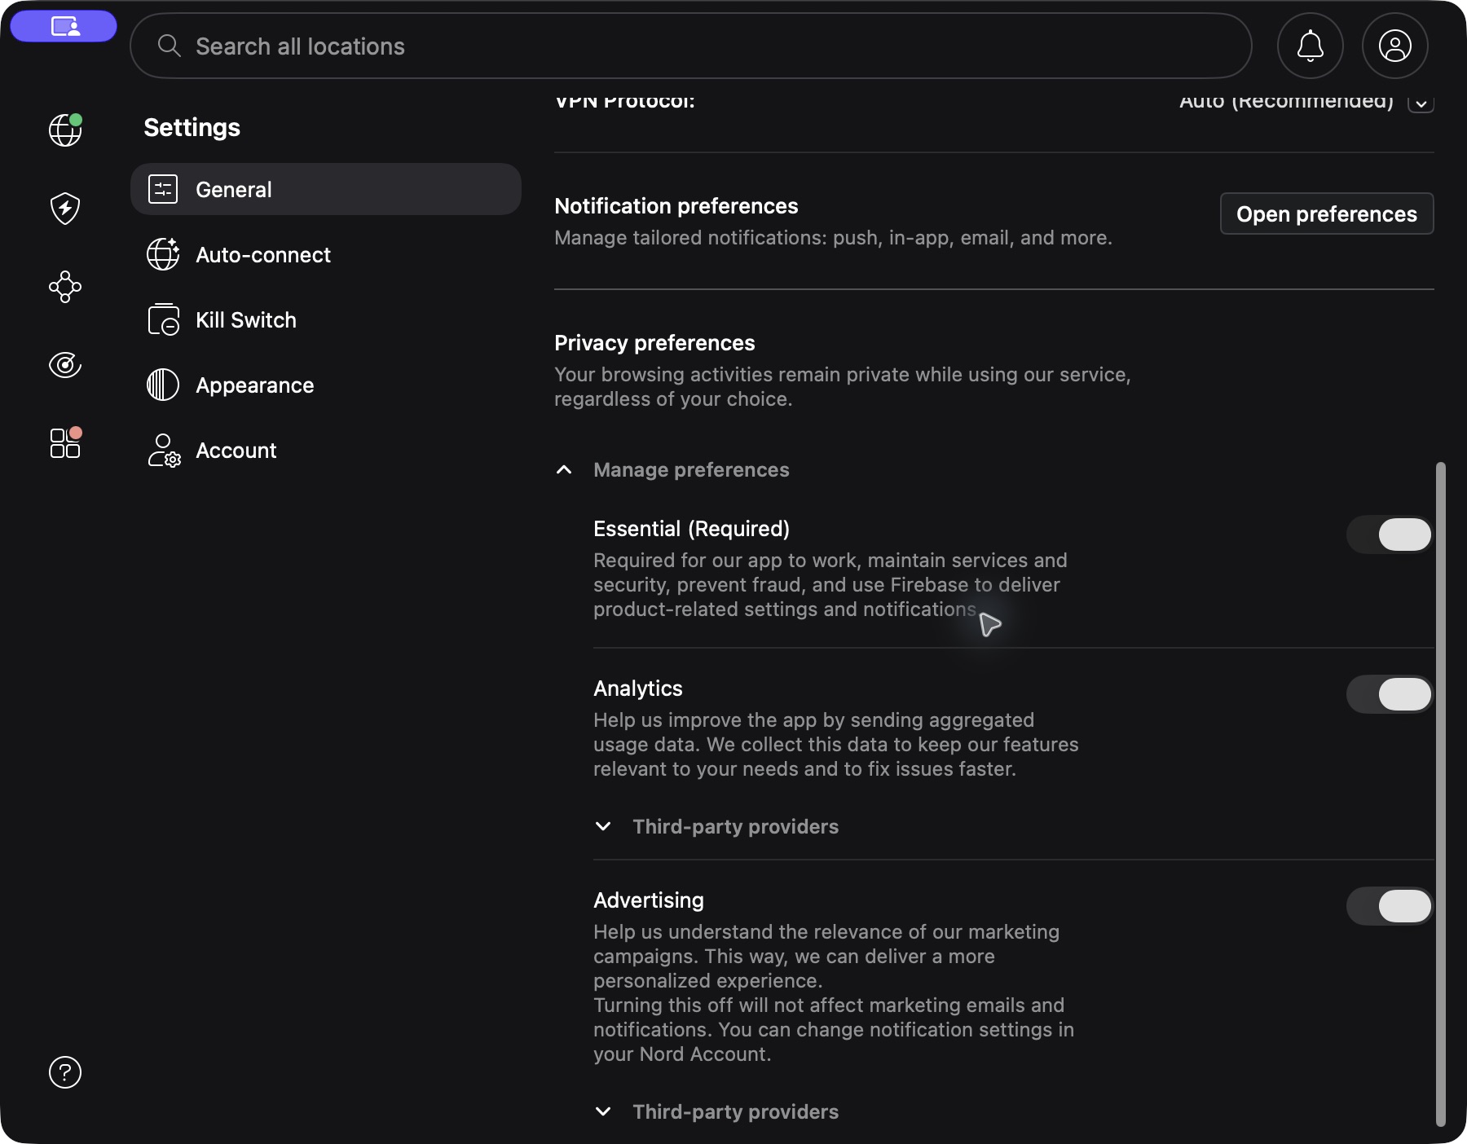The image size is (1467, 1144).
Task: Click the Auto-connect globe icon
Action: (163, 254)
